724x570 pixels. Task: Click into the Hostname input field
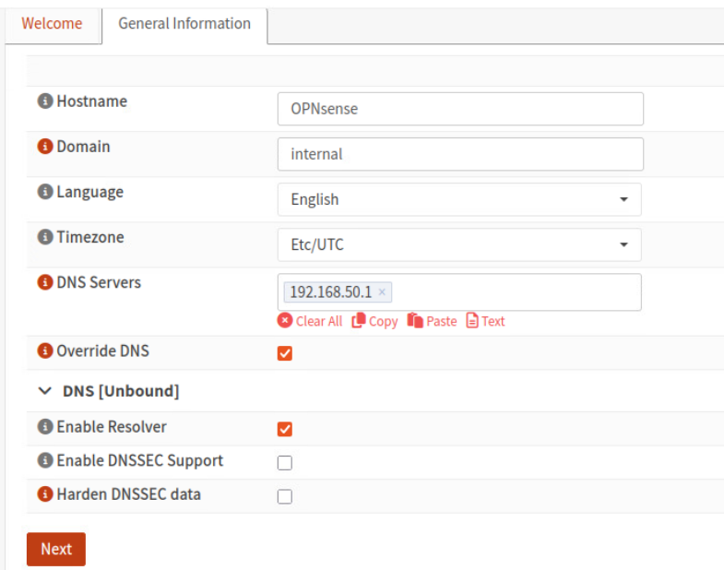(x=460, y=109)
